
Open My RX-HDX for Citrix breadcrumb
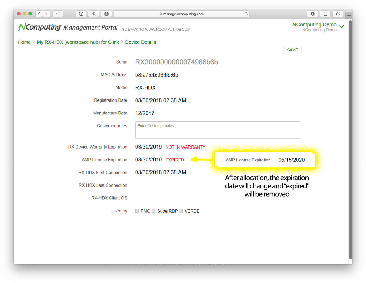pyautogui.click(x=78, y=42)
